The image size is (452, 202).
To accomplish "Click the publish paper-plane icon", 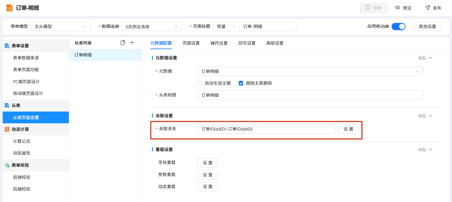I will tap(428, 8).
